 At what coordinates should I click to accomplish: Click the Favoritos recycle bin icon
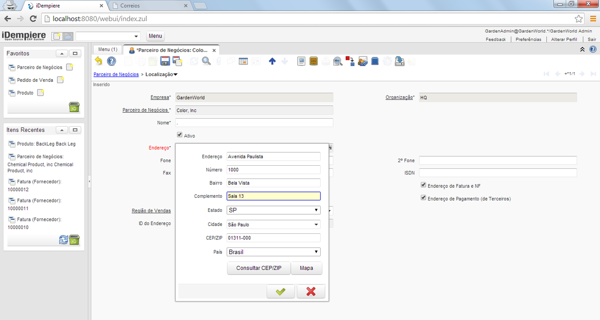point(74,106)
